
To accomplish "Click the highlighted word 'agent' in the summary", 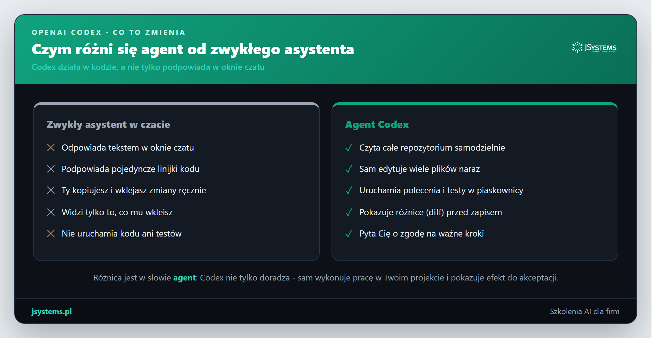I will click(185, 278).
